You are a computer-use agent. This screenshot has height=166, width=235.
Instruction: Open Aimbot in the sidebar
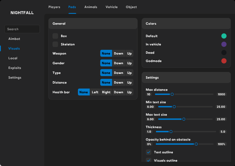(x=14, y=39)
